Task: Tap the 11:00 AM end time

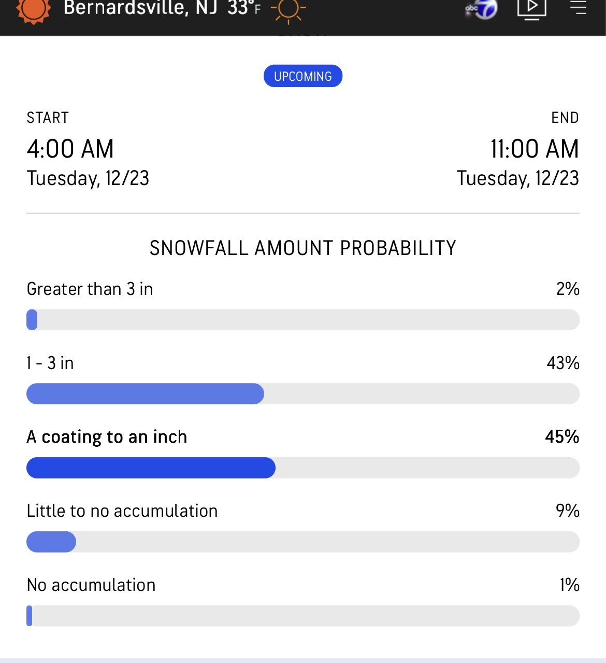Action: click(535, 149)
